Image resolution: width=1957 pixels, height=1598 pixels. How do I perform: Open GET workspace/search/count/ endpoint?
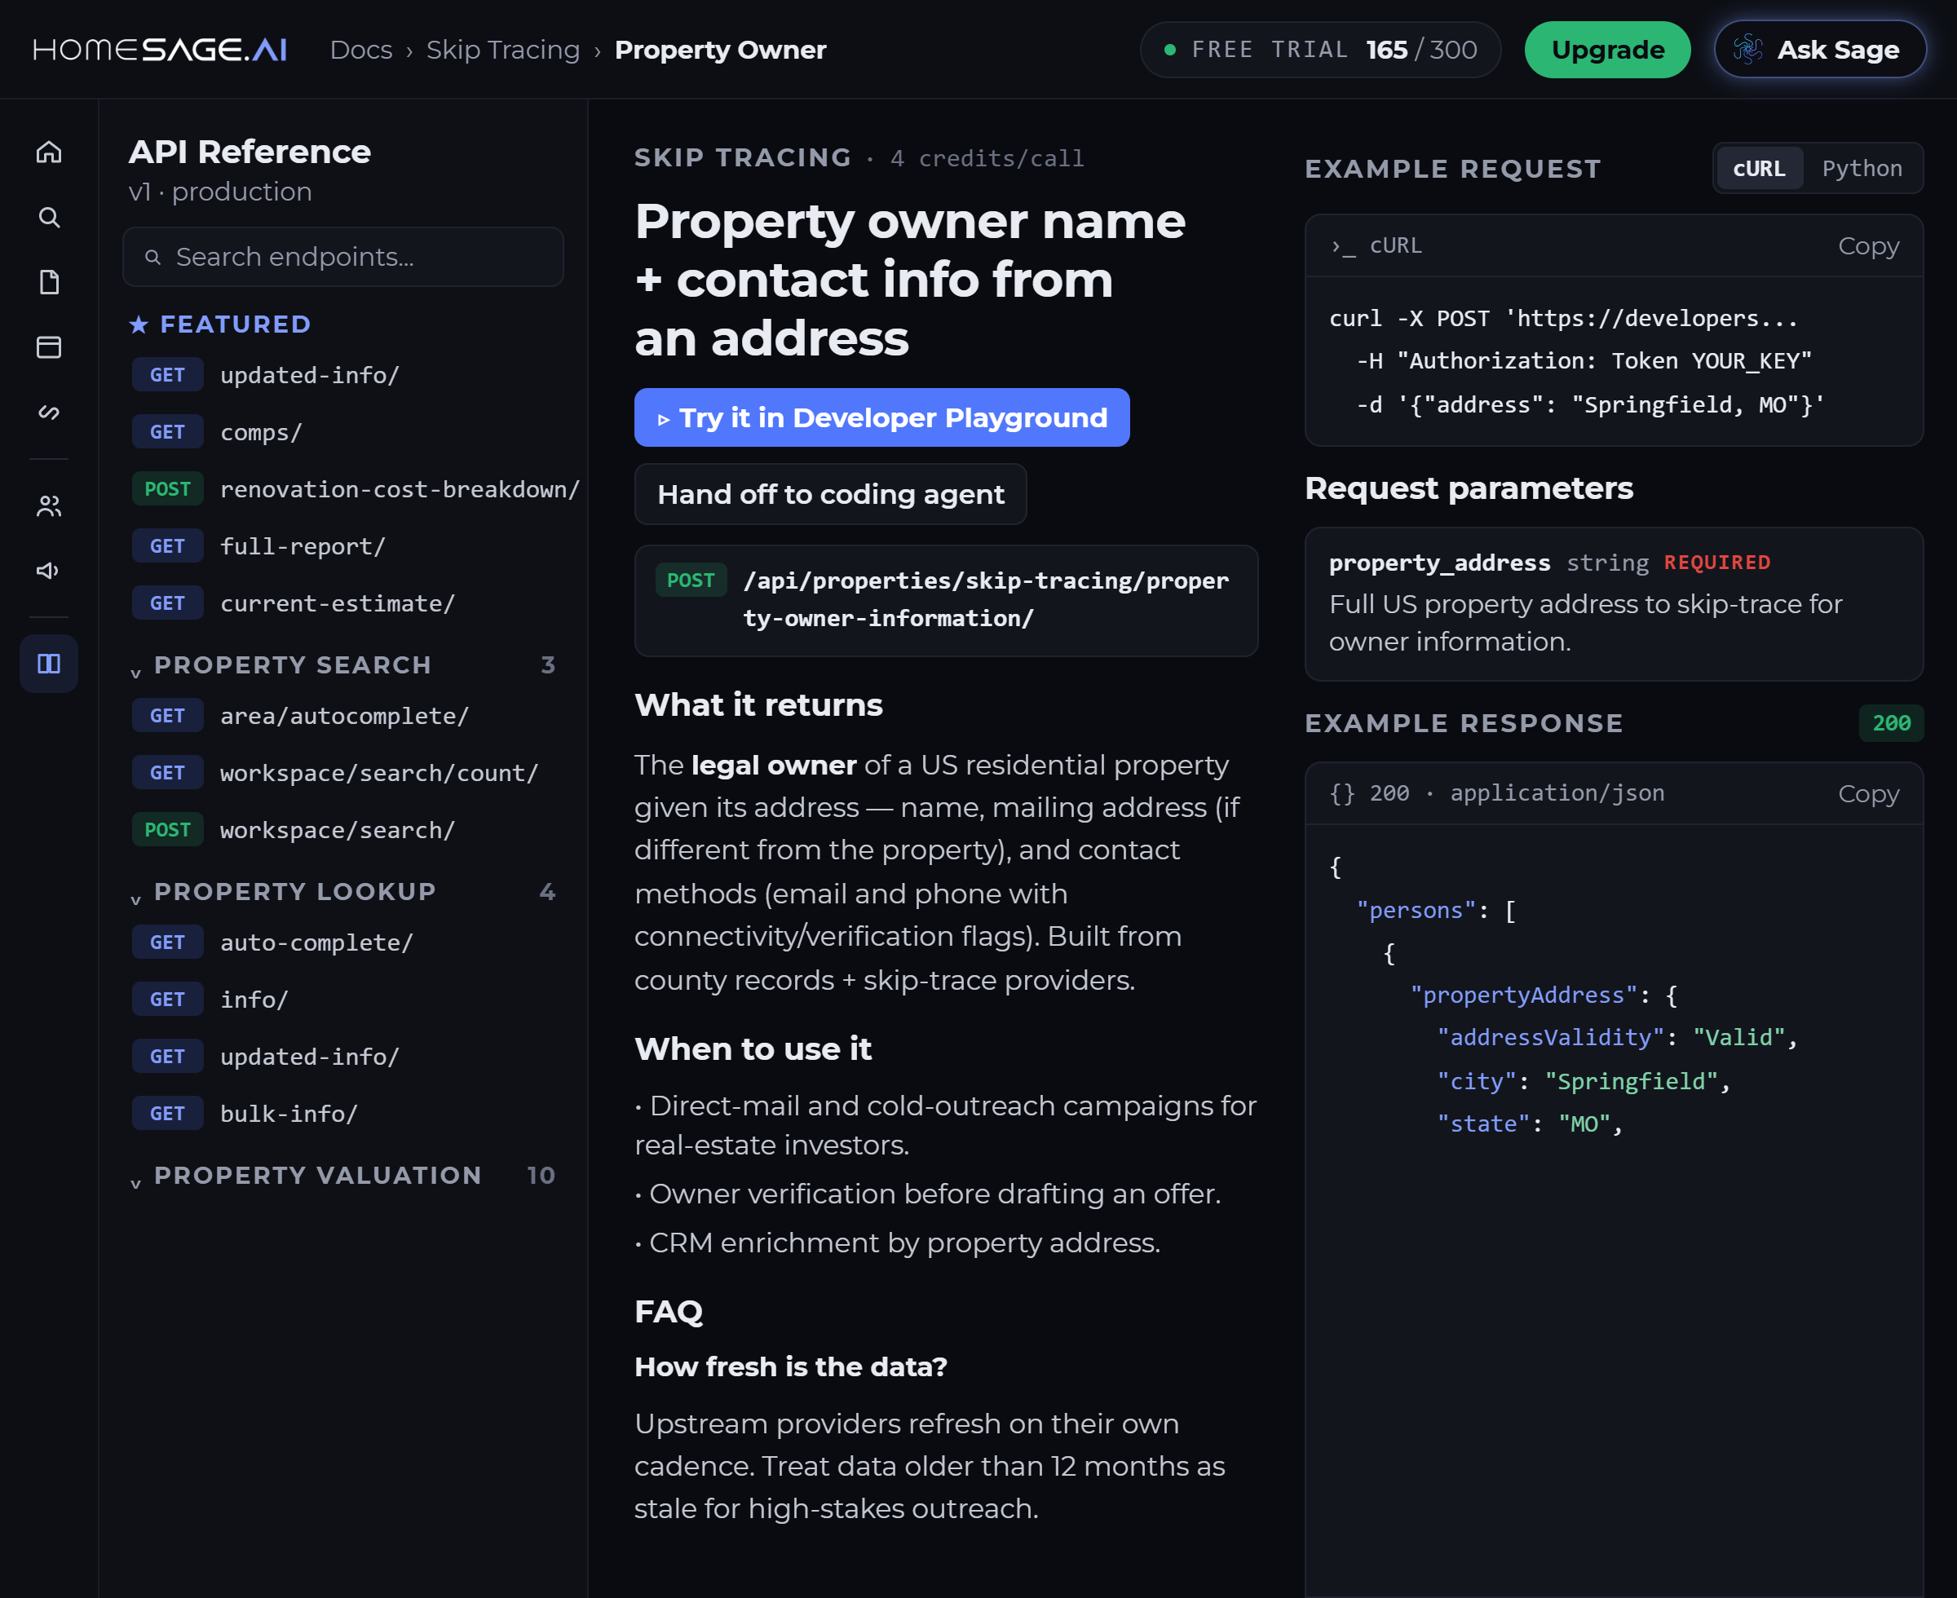point(342,772)
